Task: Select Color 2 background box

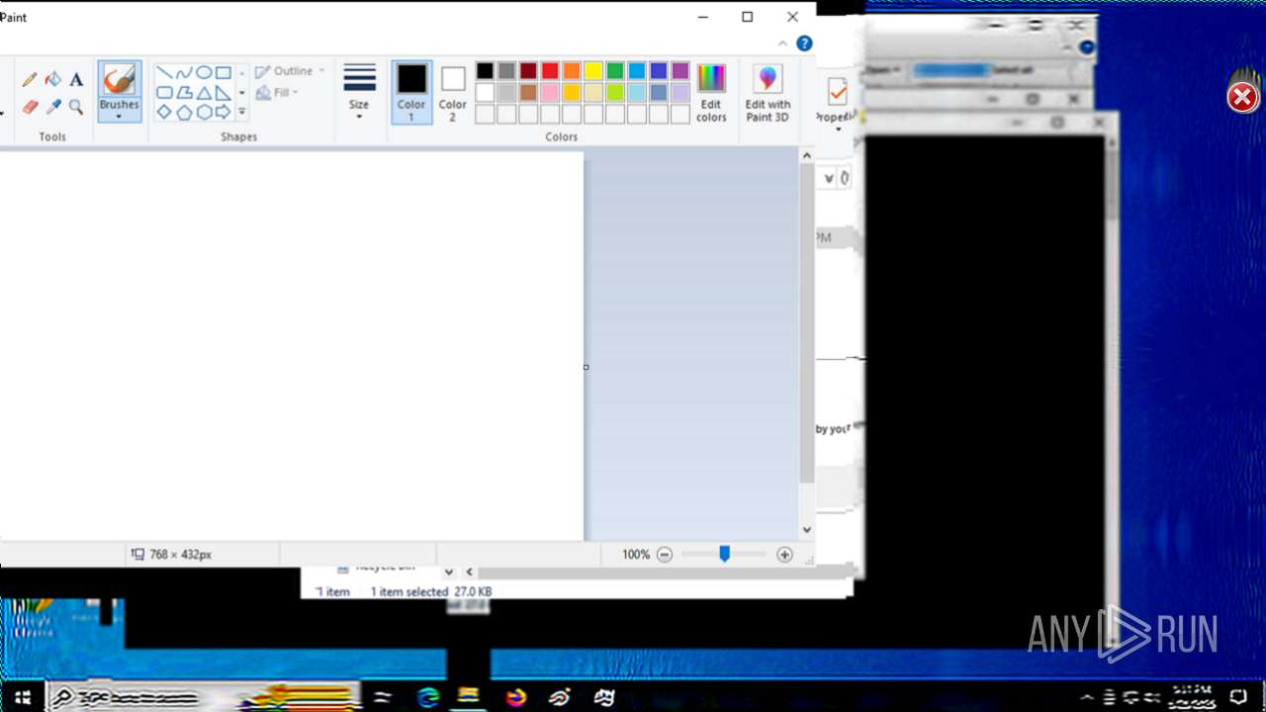Action: pos(453,93)
